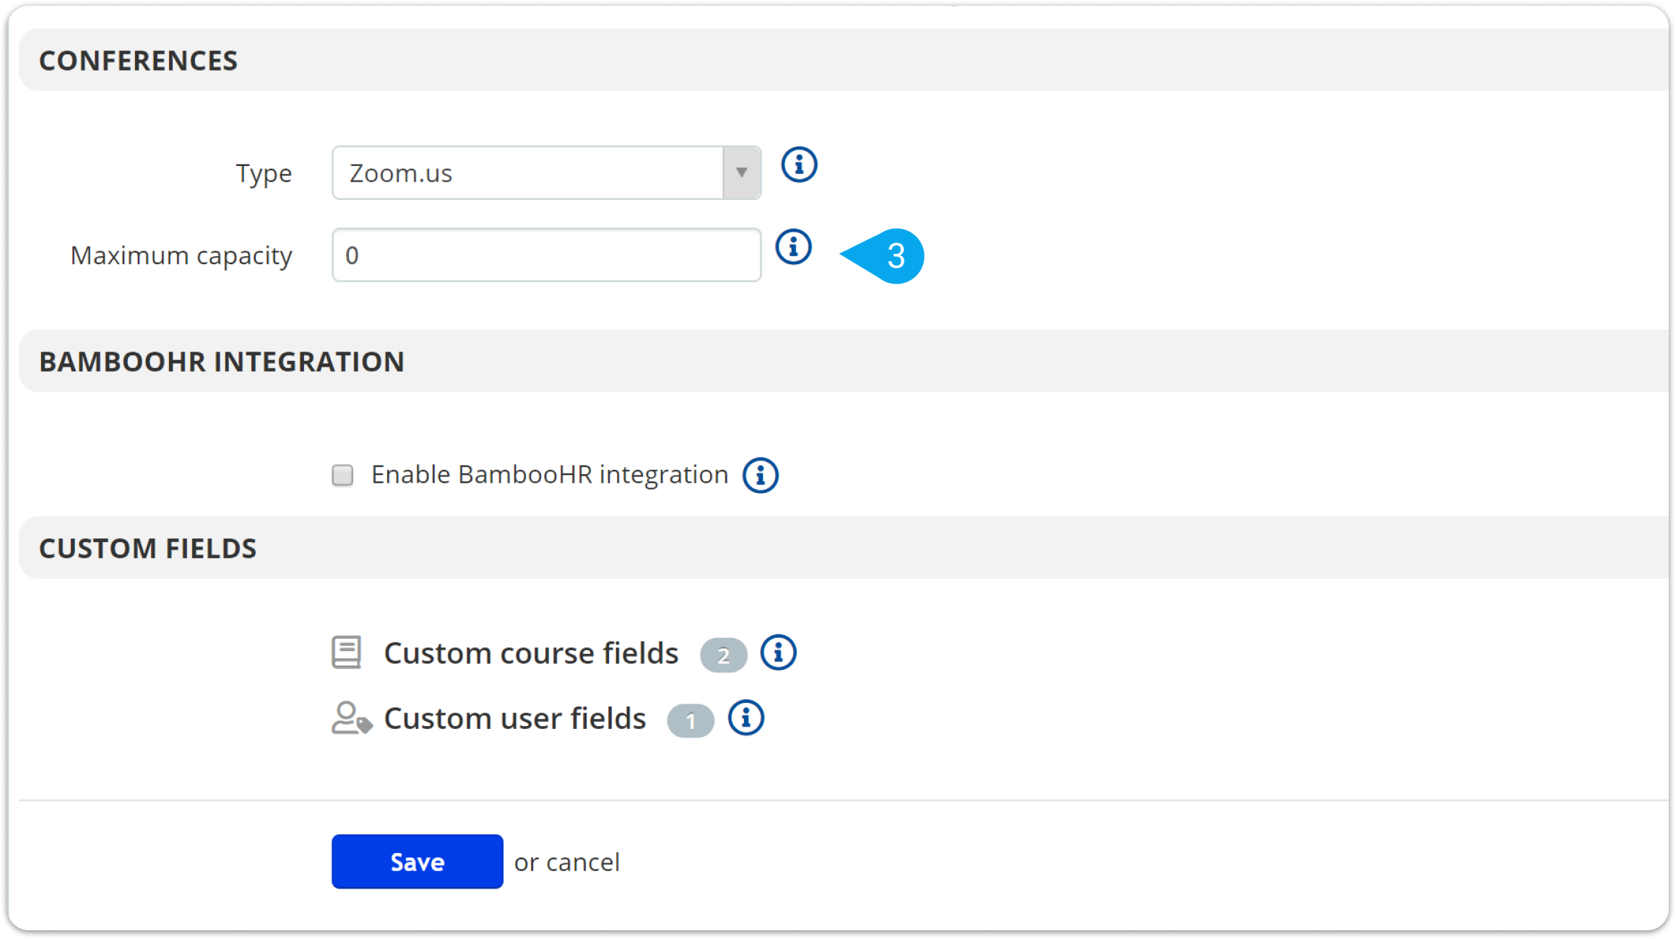Click info icon next to Custom user fields
The image size is (1676, 939).
pyautogui.click(x=746, y=718)
